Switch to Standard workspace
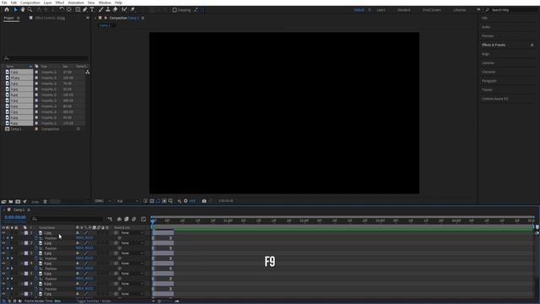The height and width of the screenshot is (304, 540). tap(403, 10)
